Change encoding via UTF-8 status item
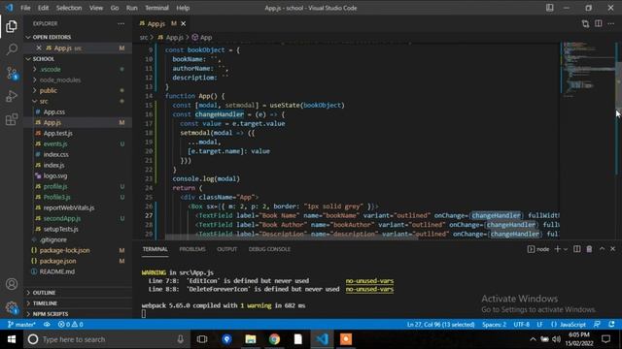 521,325
